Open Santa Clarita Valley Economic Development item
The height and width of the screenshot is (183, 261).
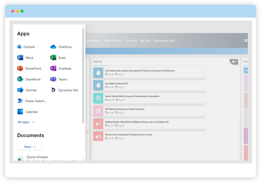(132, 96)
